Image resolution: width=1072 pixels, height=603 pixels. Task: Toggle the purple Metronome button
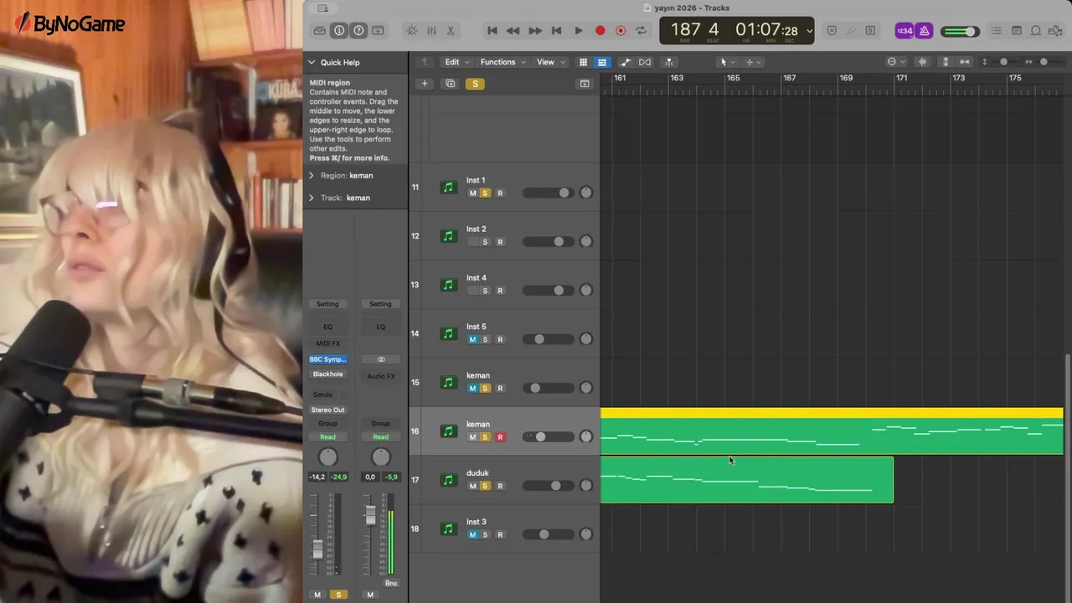click(924, 30)
